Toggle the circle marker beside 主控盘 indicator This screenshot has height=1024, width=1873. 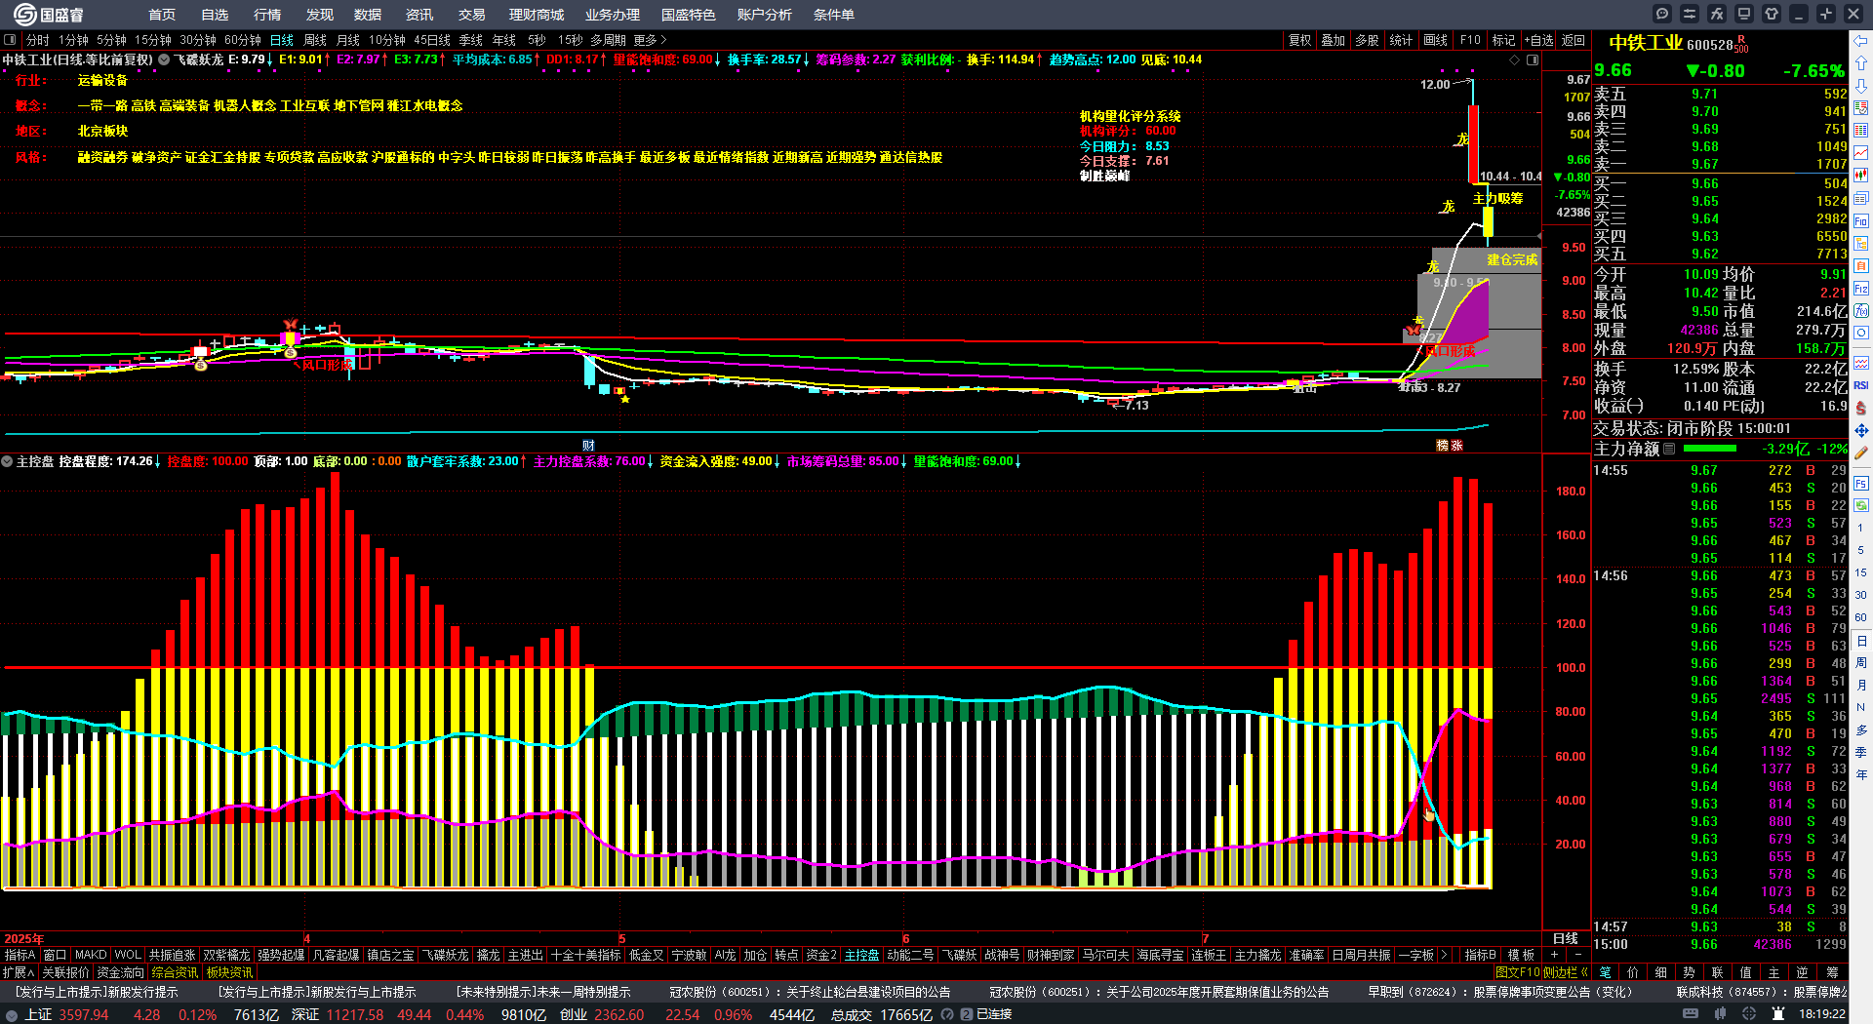tap(7, 461)
